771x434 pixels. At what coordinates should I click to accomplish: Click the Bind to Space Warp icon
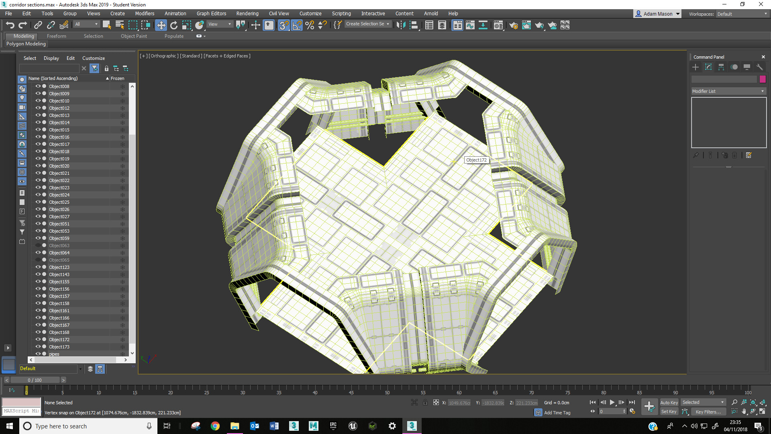[x=64, y=25]
